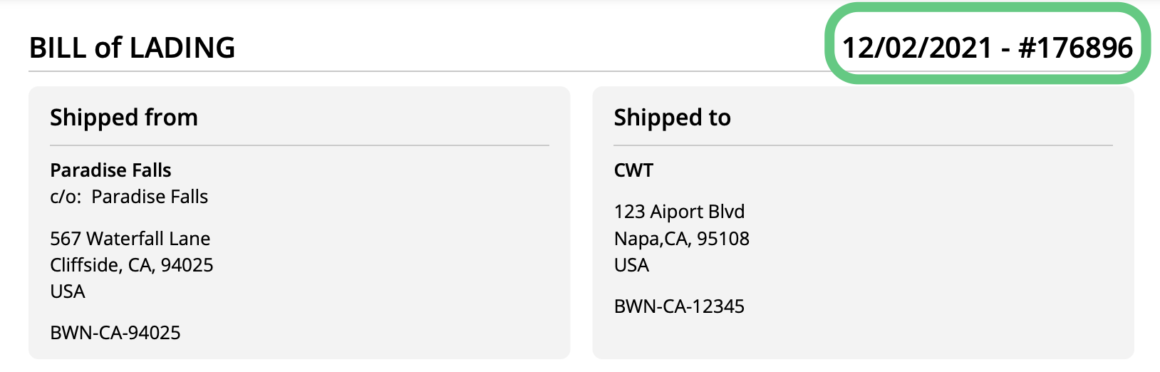Screen dimensions: 1160x372
Task: Click USA under the Cliffside address
Action: point(68,291)
